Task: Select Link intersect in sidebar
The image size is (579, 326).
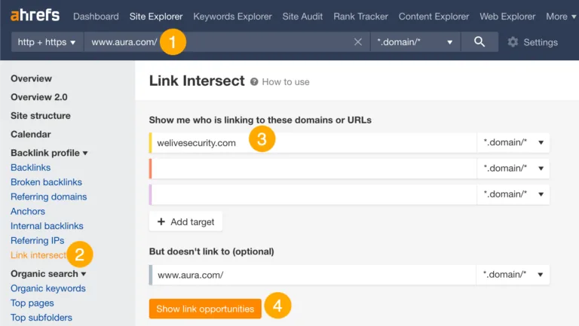Action: click(38, 255)
